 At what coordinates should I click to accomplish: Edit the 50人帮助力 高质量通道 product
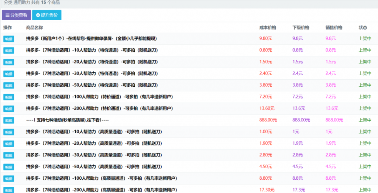tap(9, 167)
